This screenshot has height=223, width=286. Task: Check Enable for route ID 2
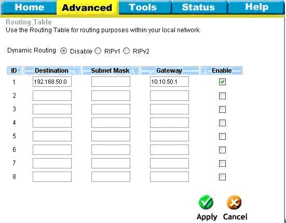pyautogui.click(x=222, y=96)
